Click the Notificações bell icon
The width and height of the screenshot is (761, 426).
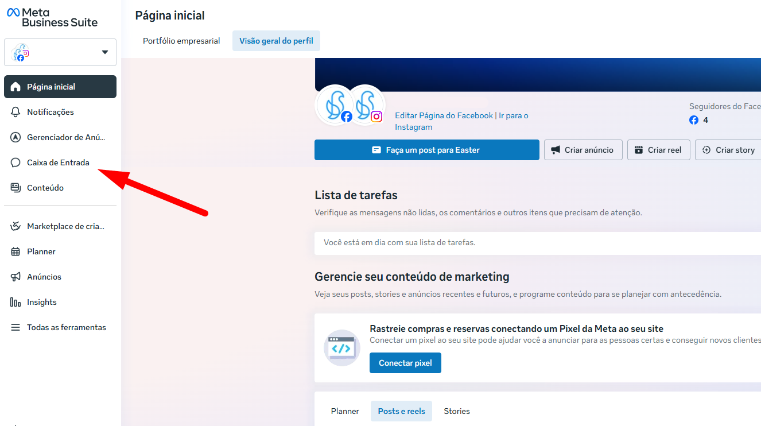pyautogui.click(x=16, y=112)
